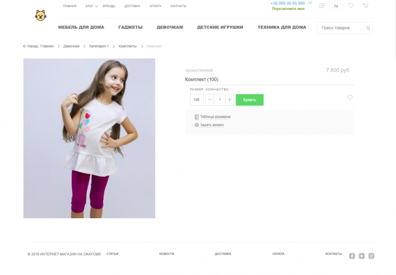Click the search magnifier icon
396x275 pixels.
tap(368, 28)
